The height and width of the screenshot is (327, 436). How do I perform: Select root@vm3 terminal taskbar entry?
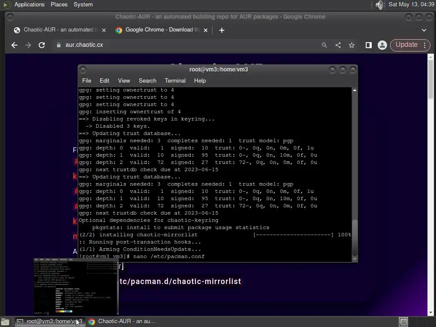pos(50,321)
